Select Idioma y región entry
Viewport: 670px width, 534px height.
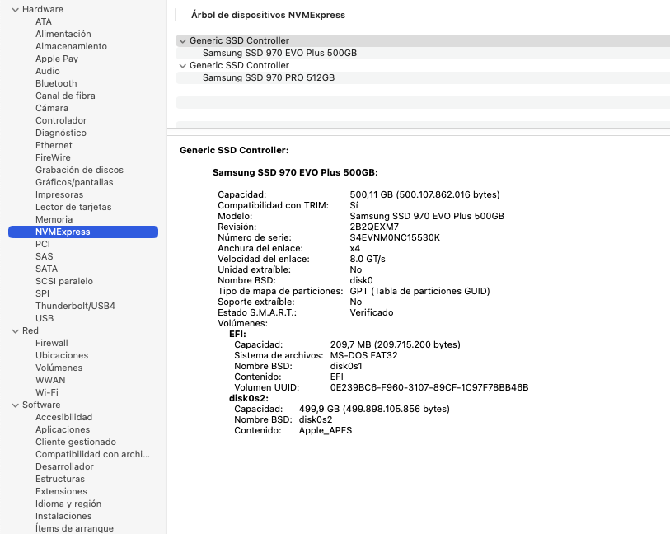pos(68,505)
